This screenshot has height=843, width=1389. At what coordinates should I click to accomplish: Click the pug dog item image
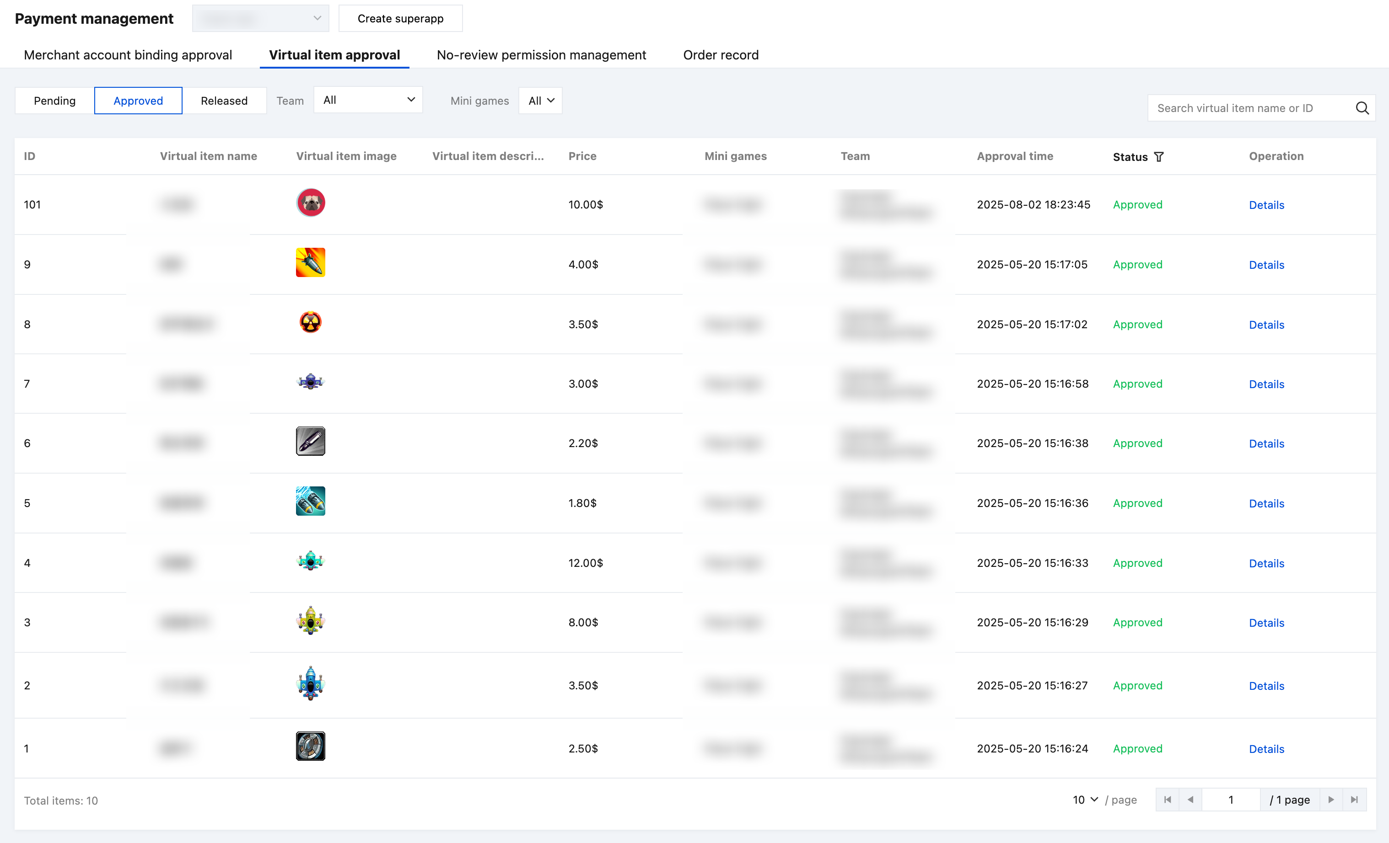click(311, 203)
